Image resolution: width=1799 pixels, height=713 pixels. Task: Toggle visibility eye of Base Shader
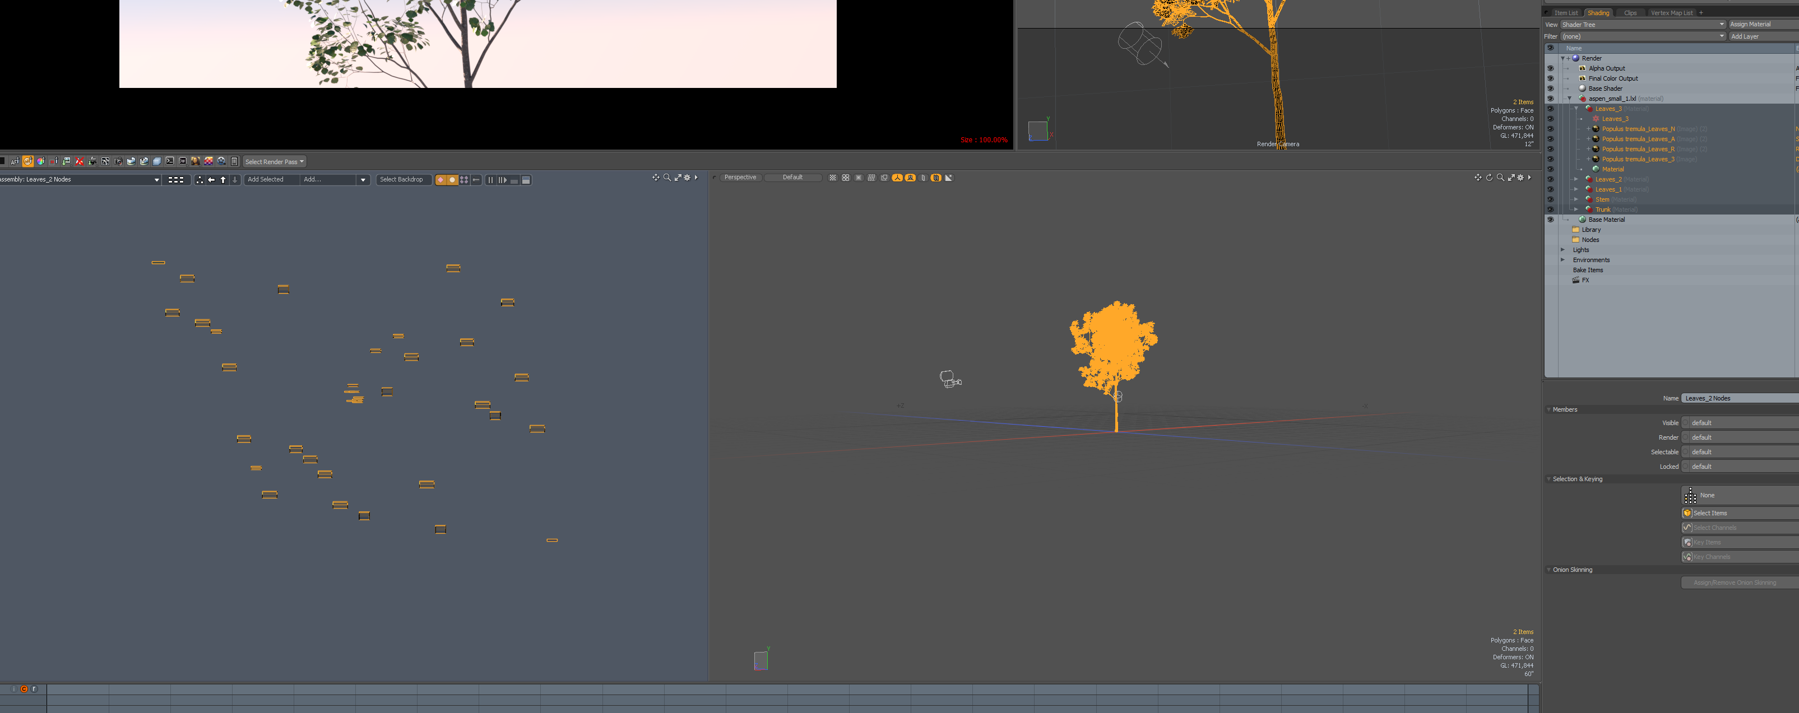click(1550, 88)
